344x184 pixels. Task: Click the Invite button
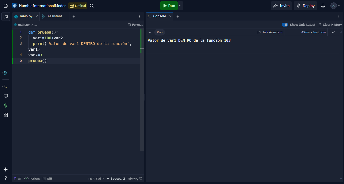click(x=281, y=6)
